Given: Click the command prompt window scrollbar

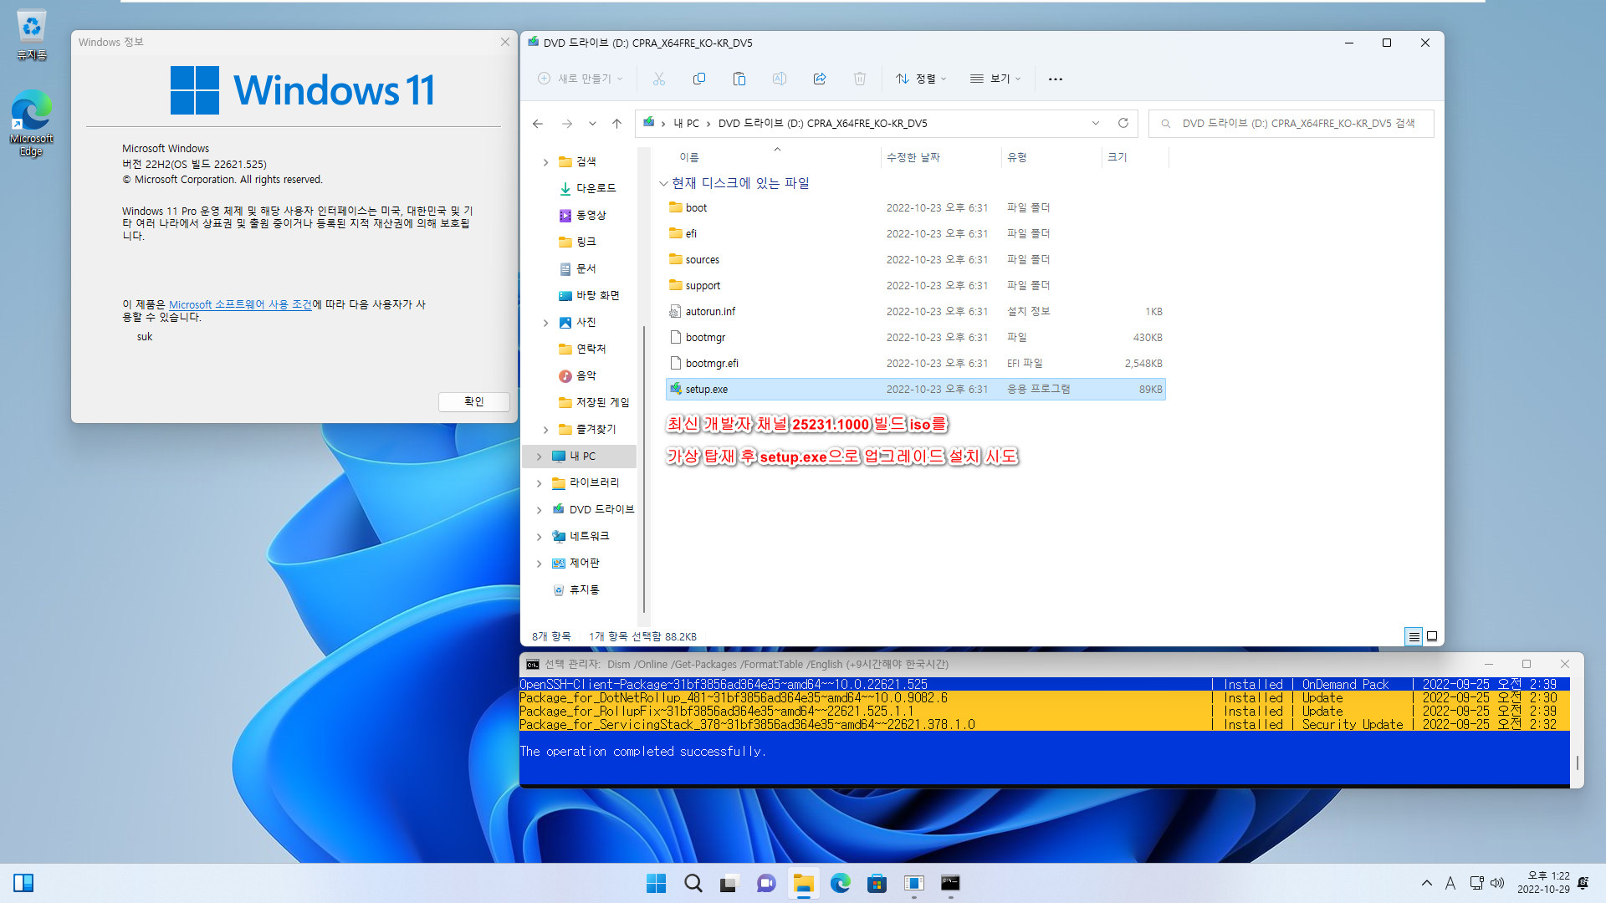Looking at the screenshot, I should coord(1577,763).
